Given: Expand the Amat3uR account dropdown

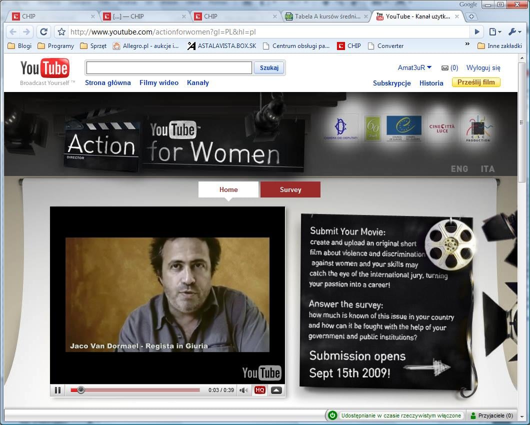Looking at the screenshot, I should (x=414, y=67).
